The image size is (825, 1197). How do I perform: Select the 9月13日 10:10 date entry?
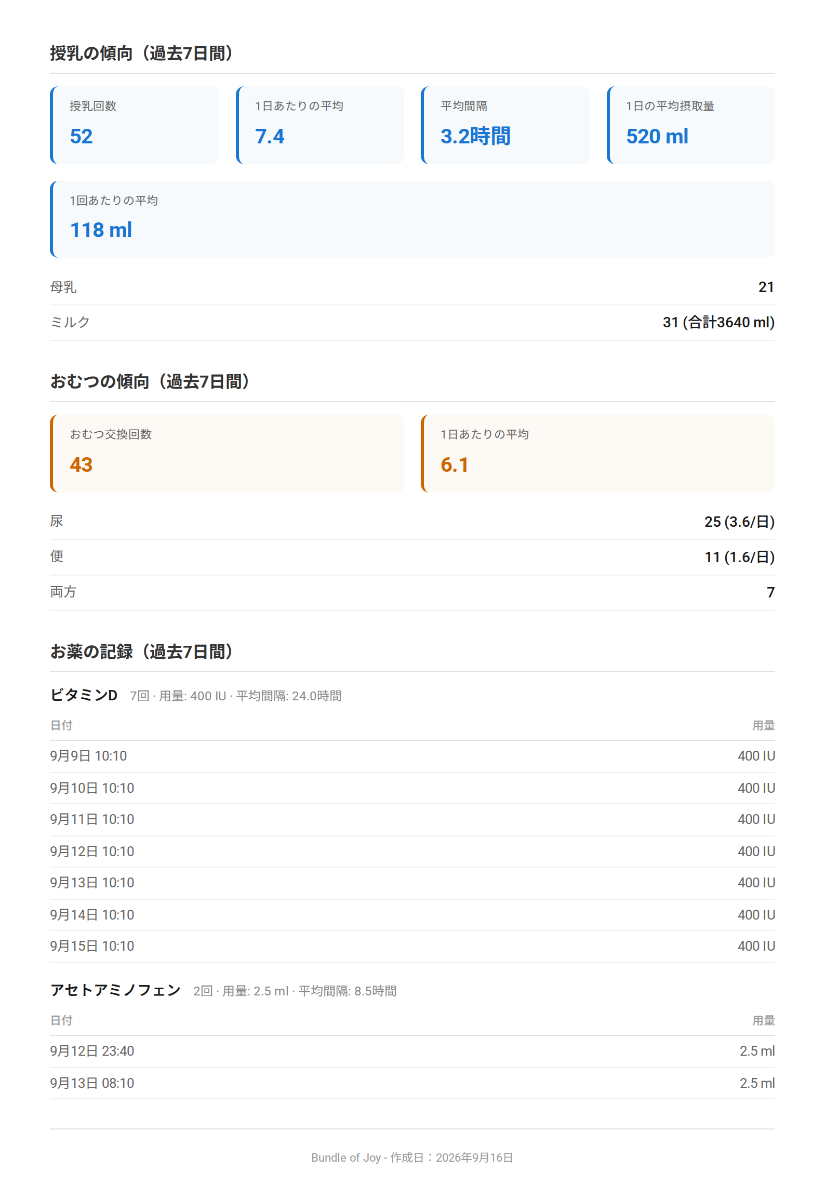[x=92, y=883]
